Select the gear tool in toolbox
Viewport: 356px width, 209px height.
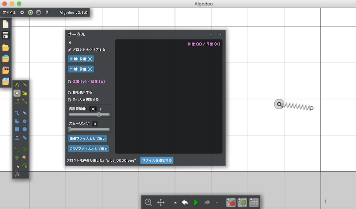[24, 121]
